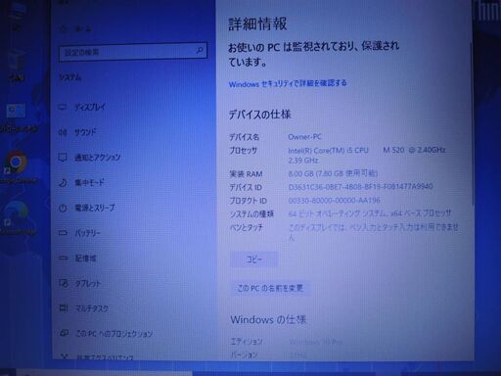Click このPCの名前を変更 button

pyautogui.click(x=270, y=288)
